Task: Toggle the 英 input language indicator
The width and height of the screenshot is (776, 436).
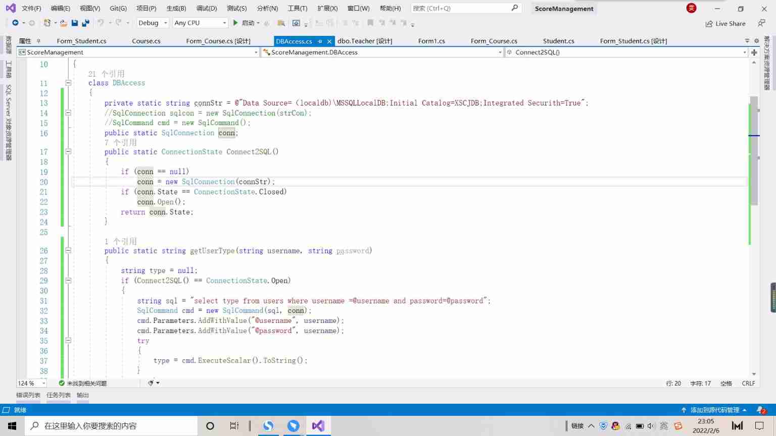Action: coord(664,426)
